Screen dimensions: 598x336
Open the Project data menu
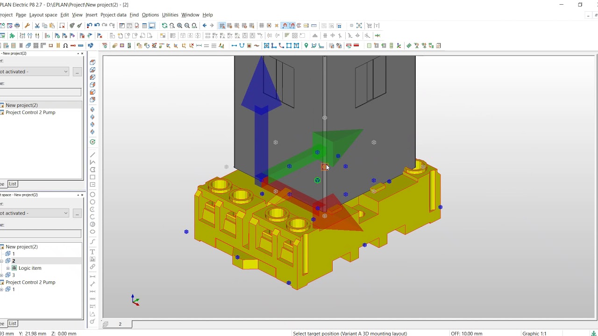[x=114, y=15]
